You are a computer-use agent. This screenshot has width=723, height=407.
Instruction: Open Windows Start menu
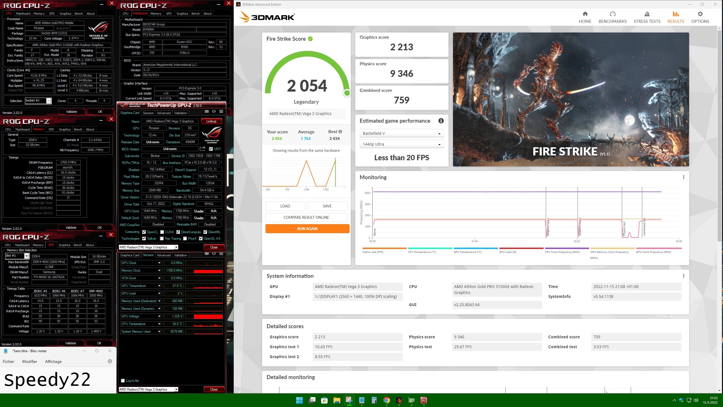pyautogui.click(x=299, y=400)
